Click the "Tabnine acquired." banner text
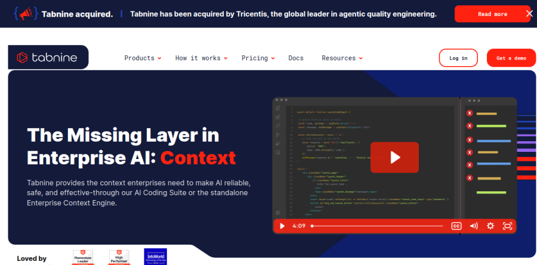 tap(78, 14)
